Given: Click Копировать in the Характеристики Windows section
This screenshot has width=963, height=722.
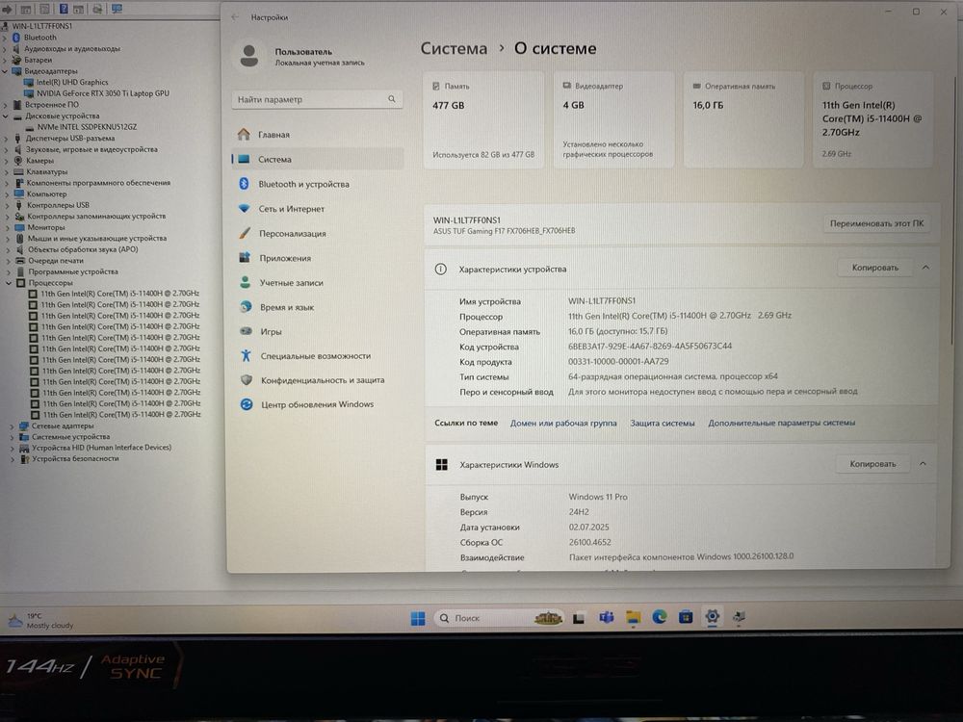Looking at the screenshot, I should point(872,464).
